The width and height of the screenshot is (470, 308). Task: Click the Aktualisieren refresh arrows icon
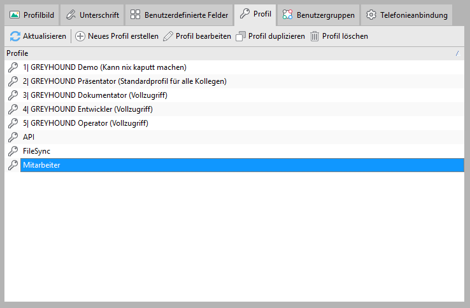[15, 36]
